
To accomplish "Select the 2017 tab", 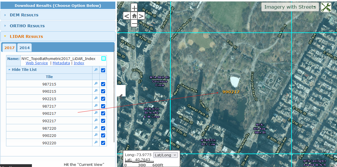I will pyautogui.click(x=10, y=48).
